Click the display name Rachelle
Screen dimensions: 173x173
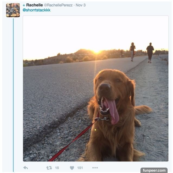[x=34, y=5]
